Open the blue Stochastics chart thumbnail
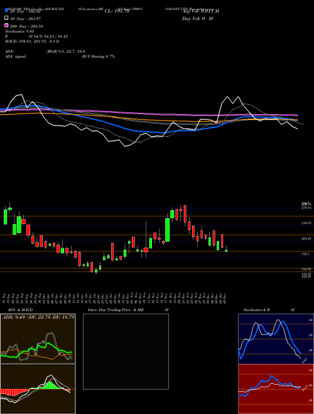The width and height of the screenshot is (314, 414). point(276,339)
